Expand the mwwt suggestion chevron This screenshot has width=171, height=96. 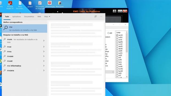[x=44, y=61]
